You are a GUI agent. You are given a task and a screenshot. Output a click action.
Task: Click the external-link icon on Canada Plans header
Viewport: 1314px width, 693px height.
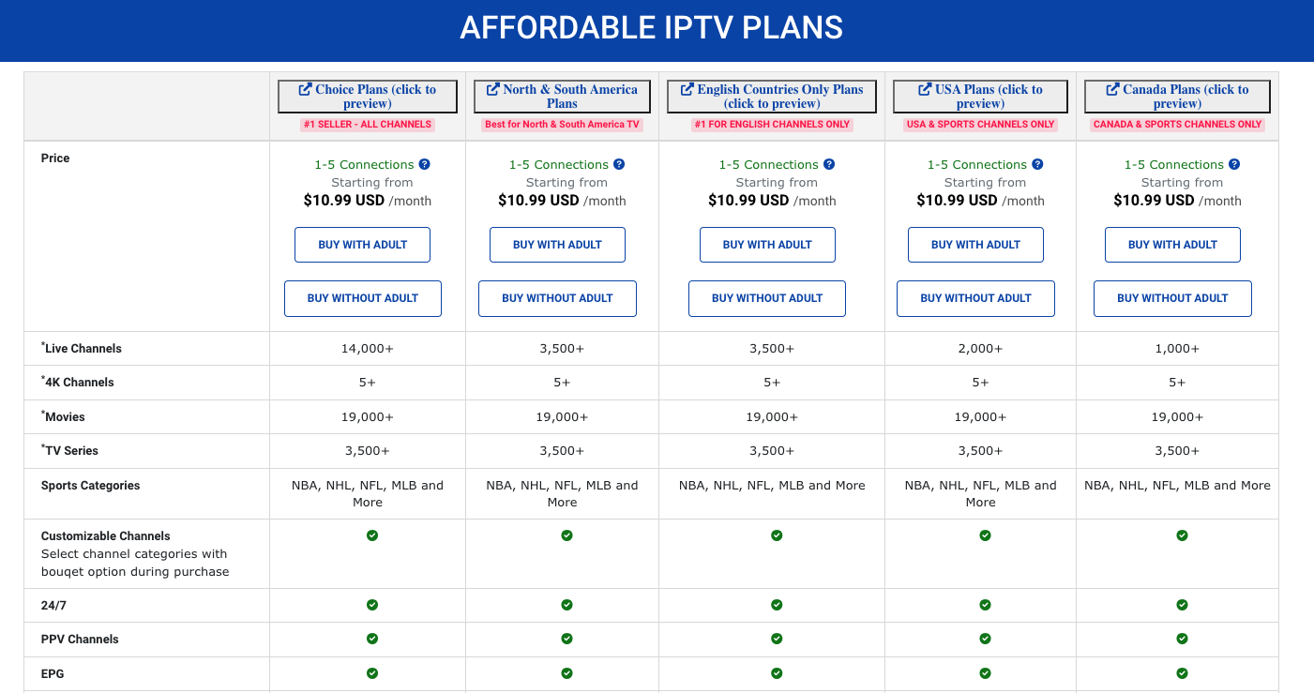coord(1114,88)
